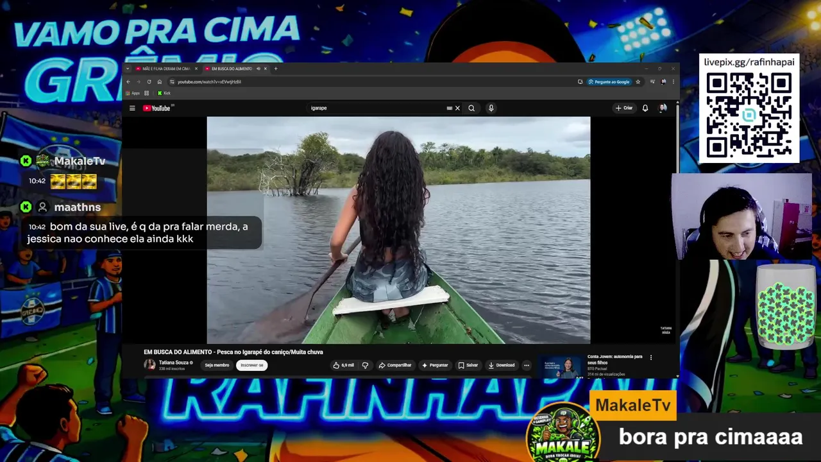This screenshot has width=821, height=462.
Task: Clear the 'igarape' search text
Action: coord(457,108)
